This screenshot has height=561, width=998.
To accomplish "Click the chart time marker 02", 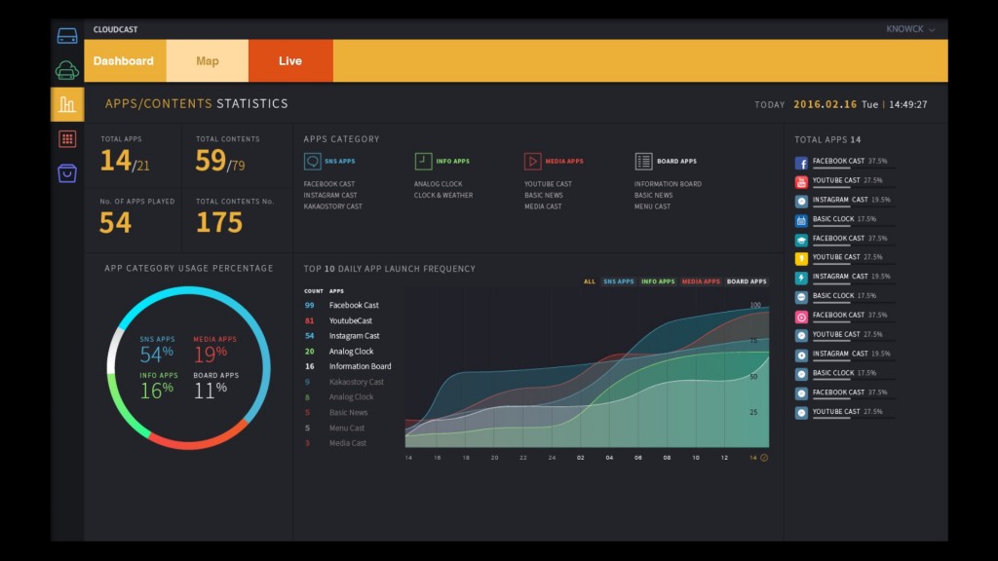I will 581,458.
